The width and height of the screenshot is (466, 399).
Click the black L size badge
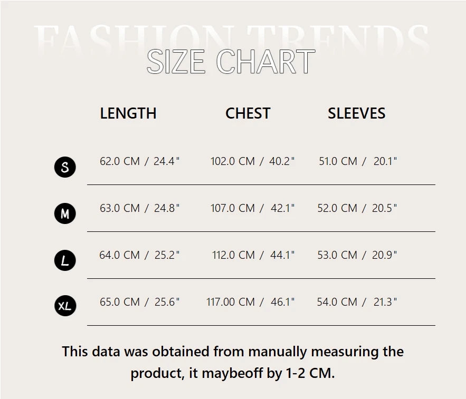click(x=65, y=260)
